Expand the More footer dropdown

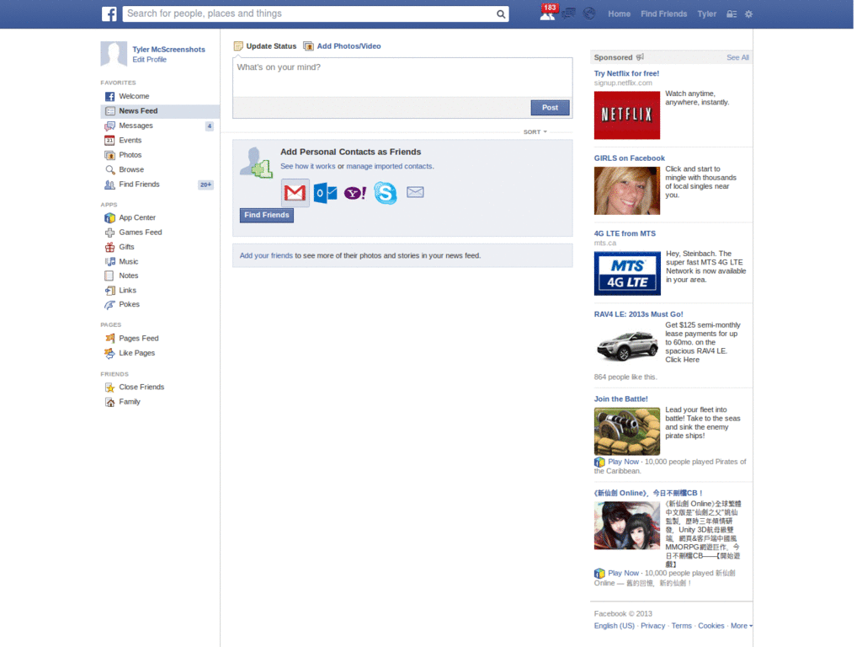point(741,626)
